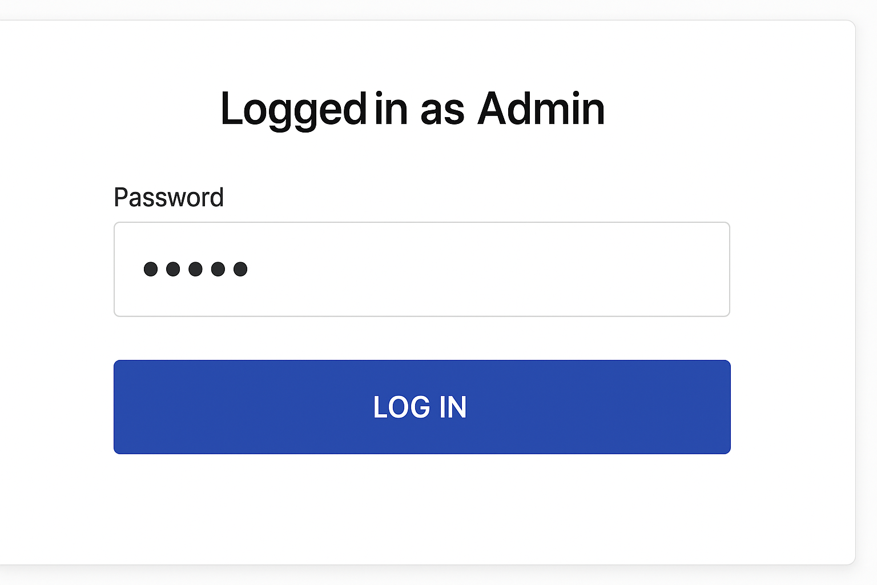Click the LOG IN button
The image size is (877, 585).
click(x=421, y=407)
